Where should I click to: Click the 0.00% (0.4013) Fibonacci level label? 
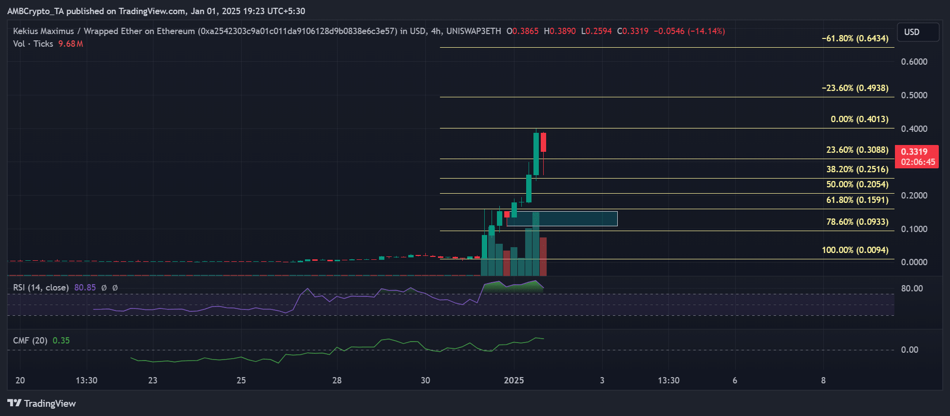(859, 119)
